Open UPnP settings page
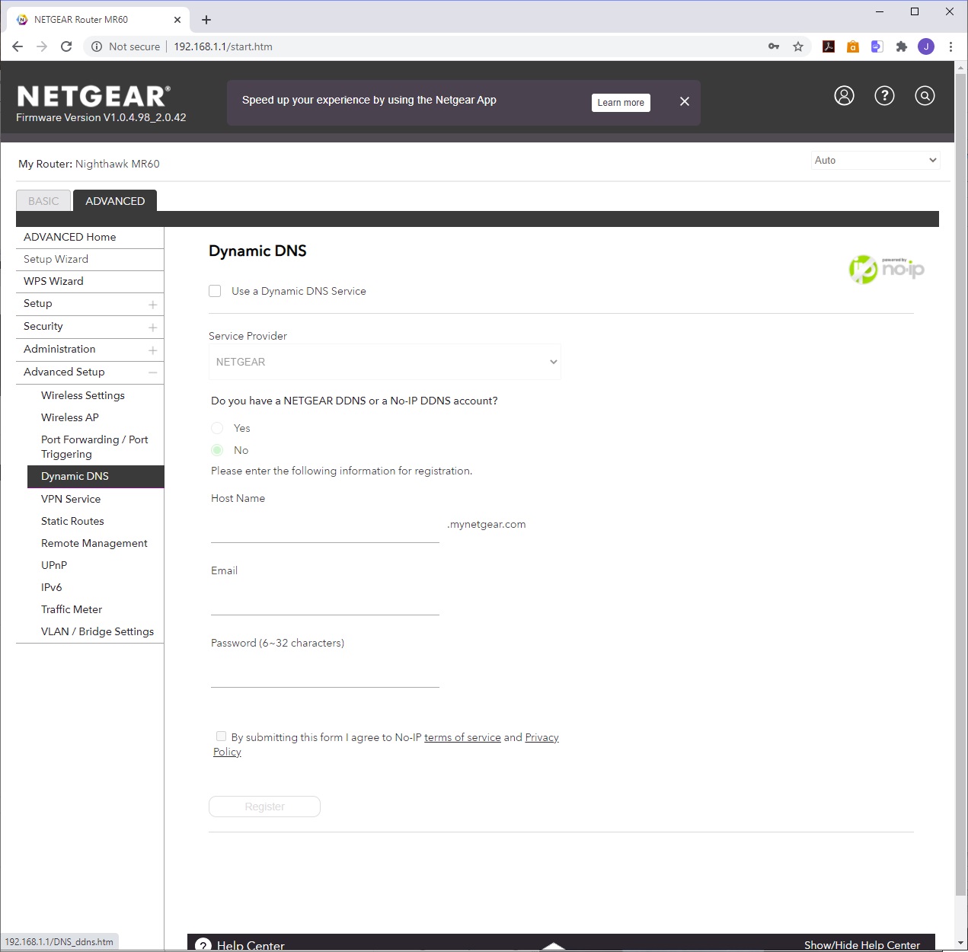Screen dimensions: 968x952 coord(54,565)
